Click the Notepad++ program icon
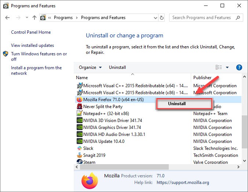248x192 pixels. tap(79, 114)
